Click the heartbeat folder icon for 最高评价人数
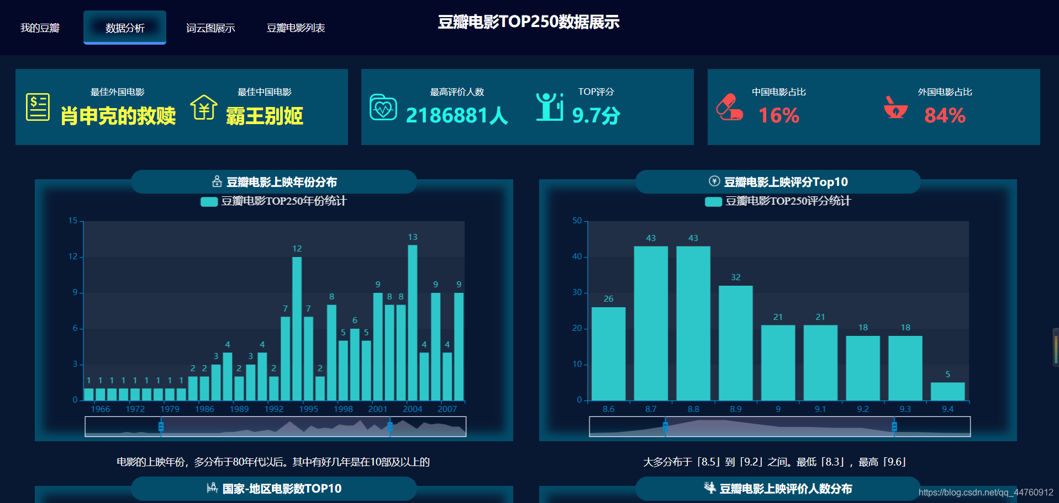Viewport: 1059px width, 503px height. click(x=383, y=107)
